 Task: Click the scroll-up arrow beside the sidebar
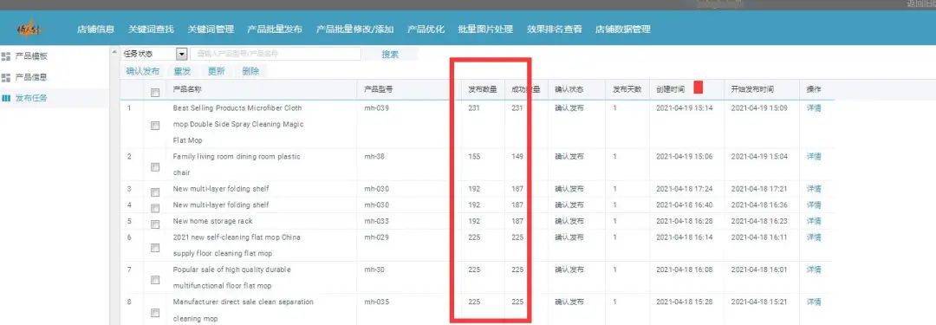[114, 52]
